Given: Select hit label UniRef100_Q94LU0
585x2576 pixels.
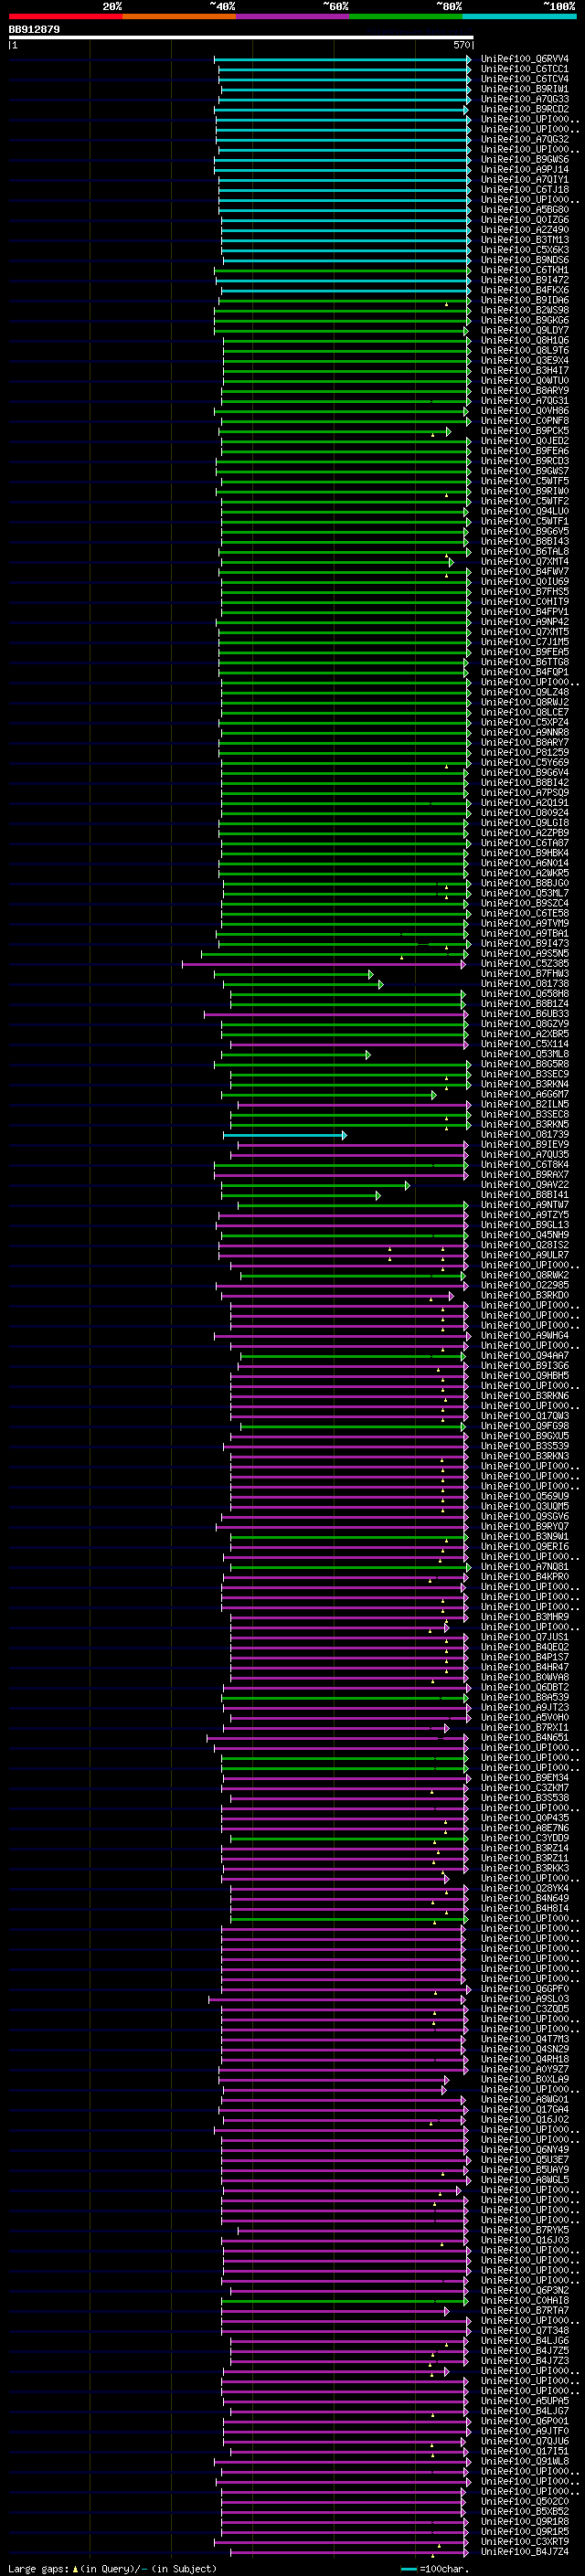Looking at the screenshot, I should 524,511.
